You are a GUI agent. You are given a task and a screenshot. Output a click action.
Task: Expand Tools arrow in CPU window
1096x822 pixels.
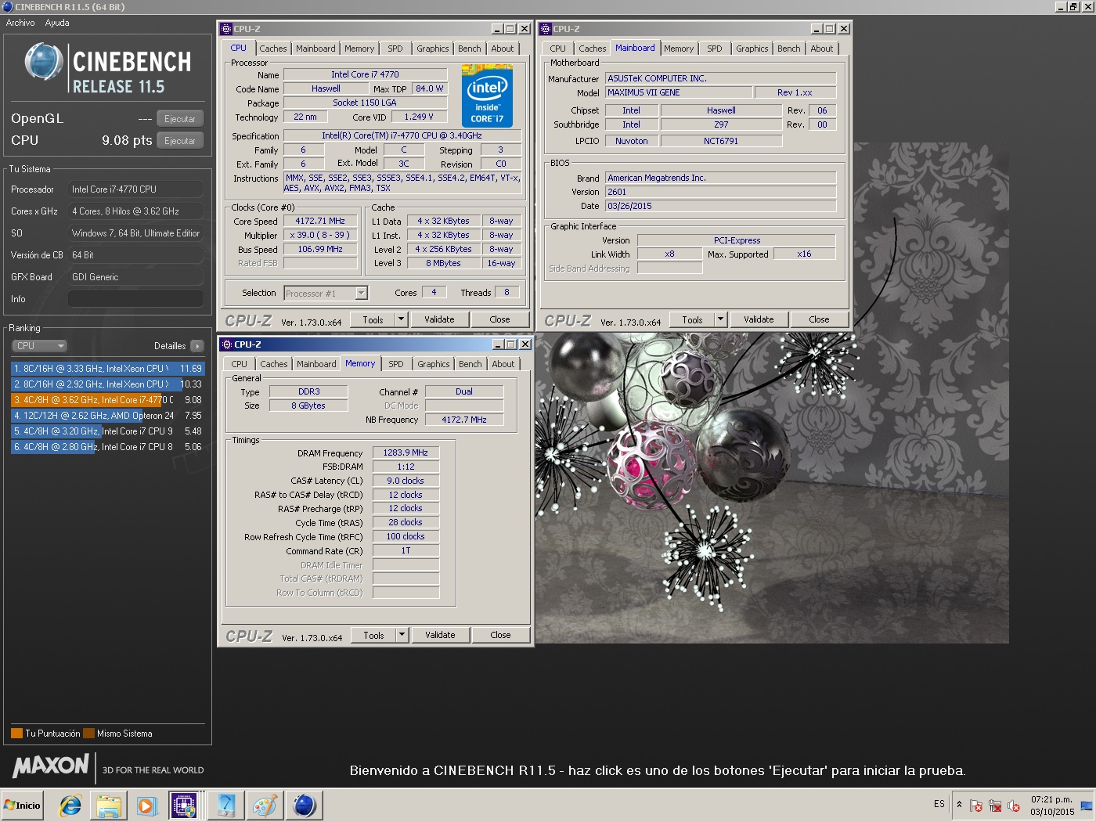(401, 319)
